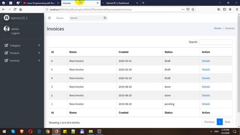This screenshot has width=240, height=135.
Task: Open the admin profile link
Action: [15, 29]
